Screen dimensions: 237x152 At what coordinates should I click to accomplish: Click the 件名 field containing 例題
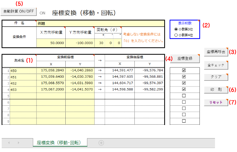point(100,23)
